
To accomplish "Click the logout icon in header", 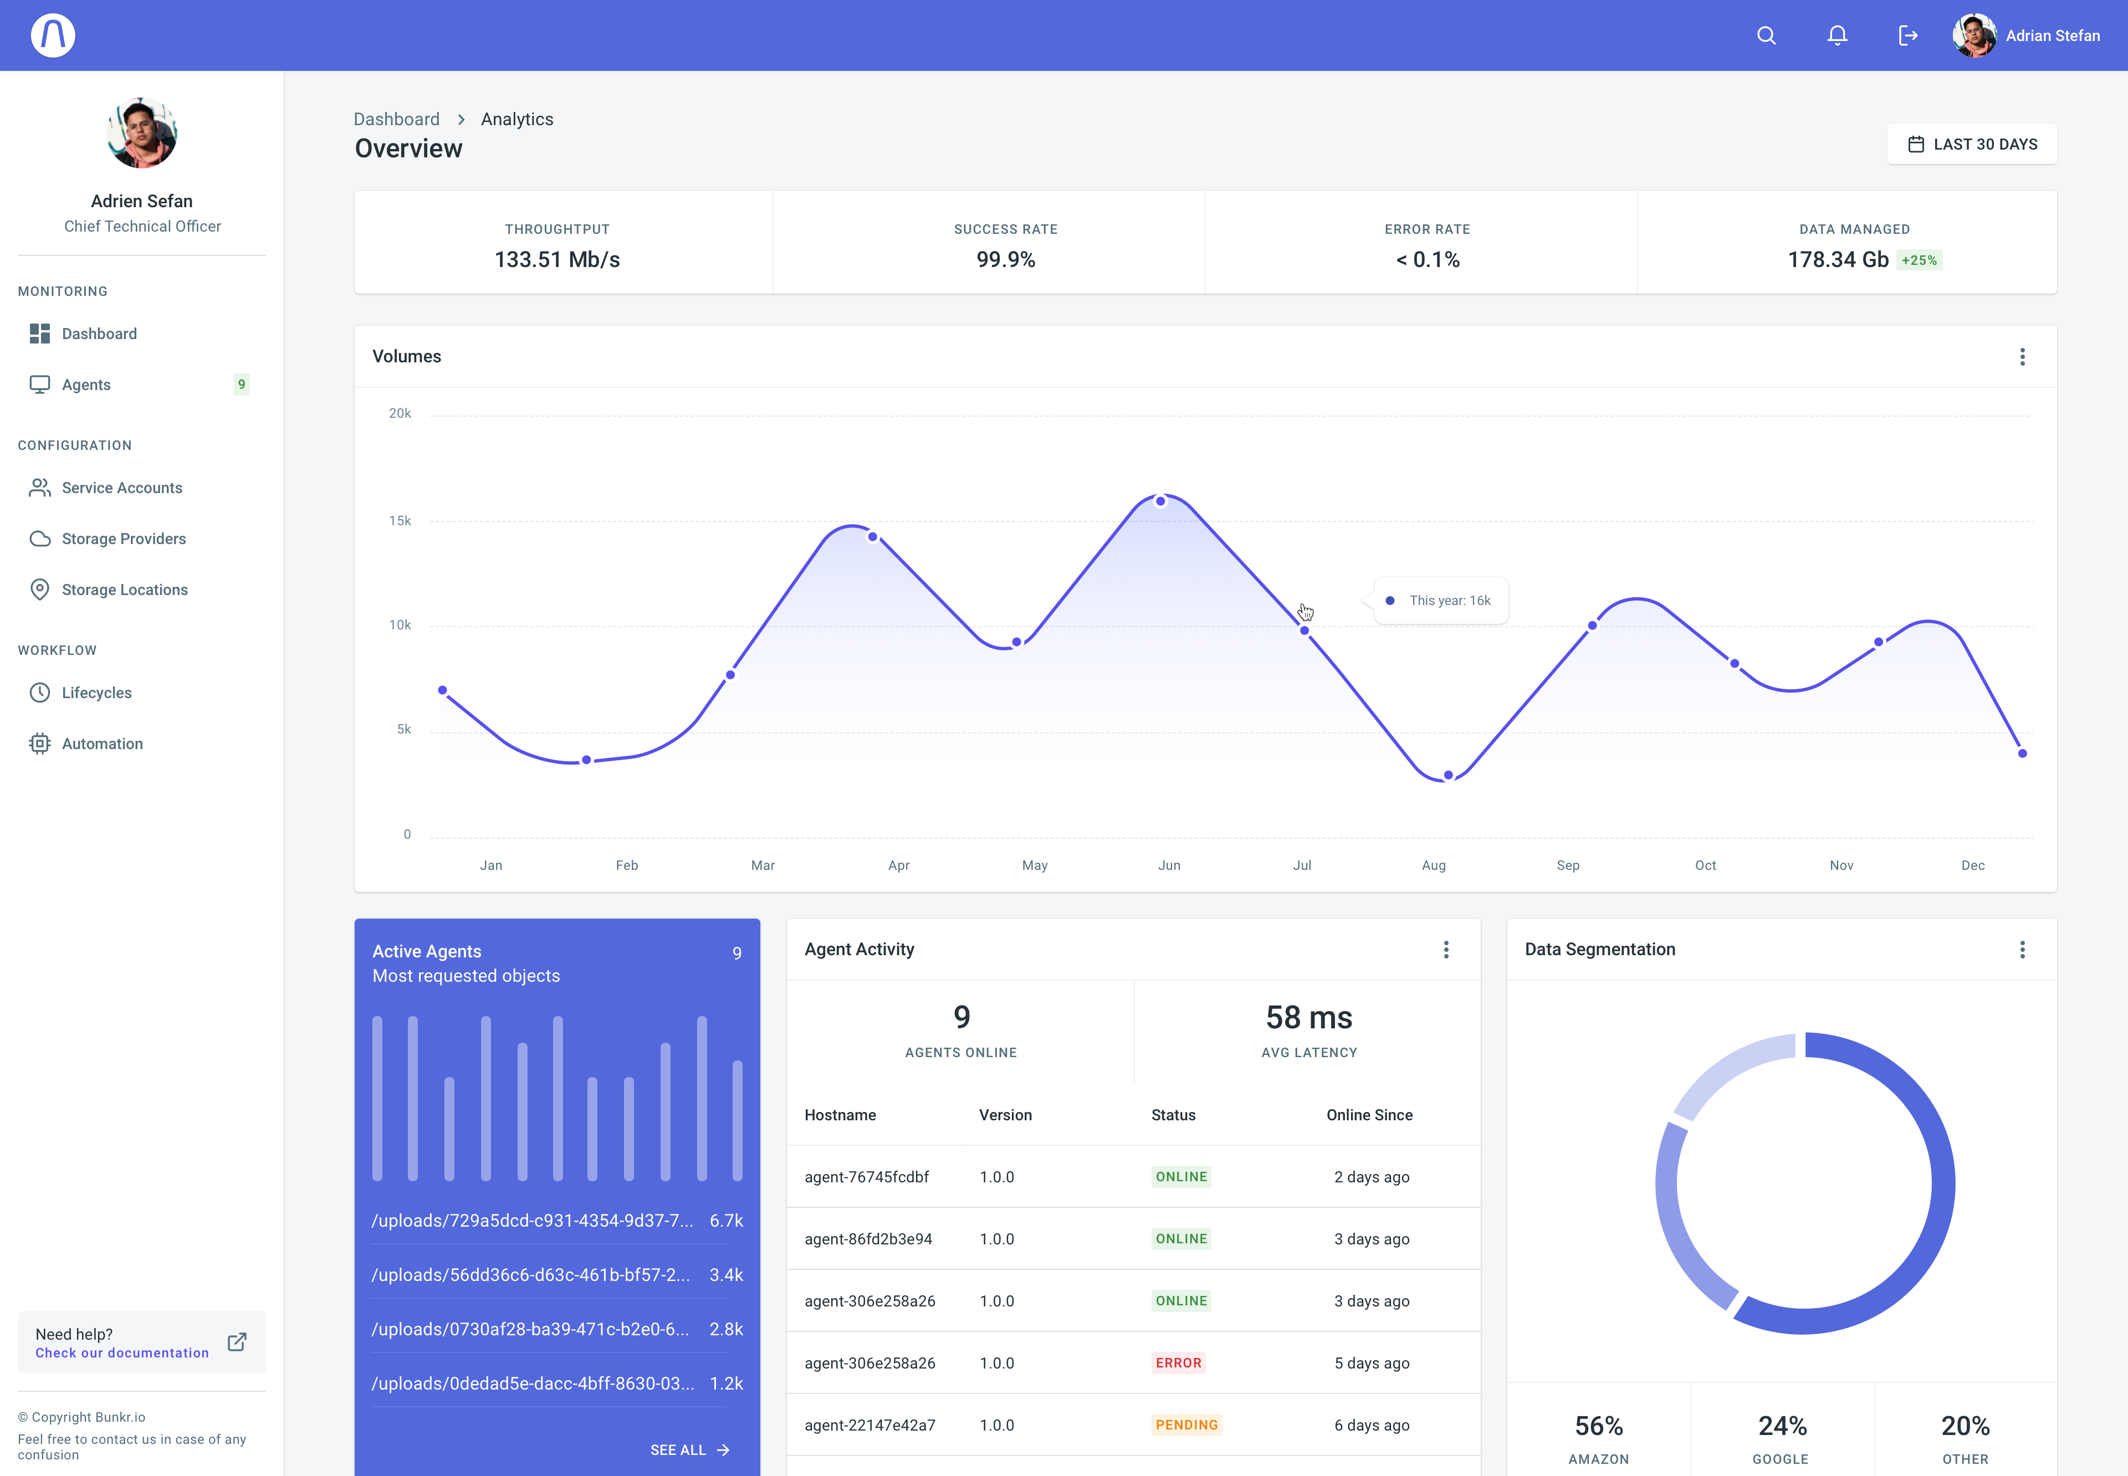I will pos(1908,35).
